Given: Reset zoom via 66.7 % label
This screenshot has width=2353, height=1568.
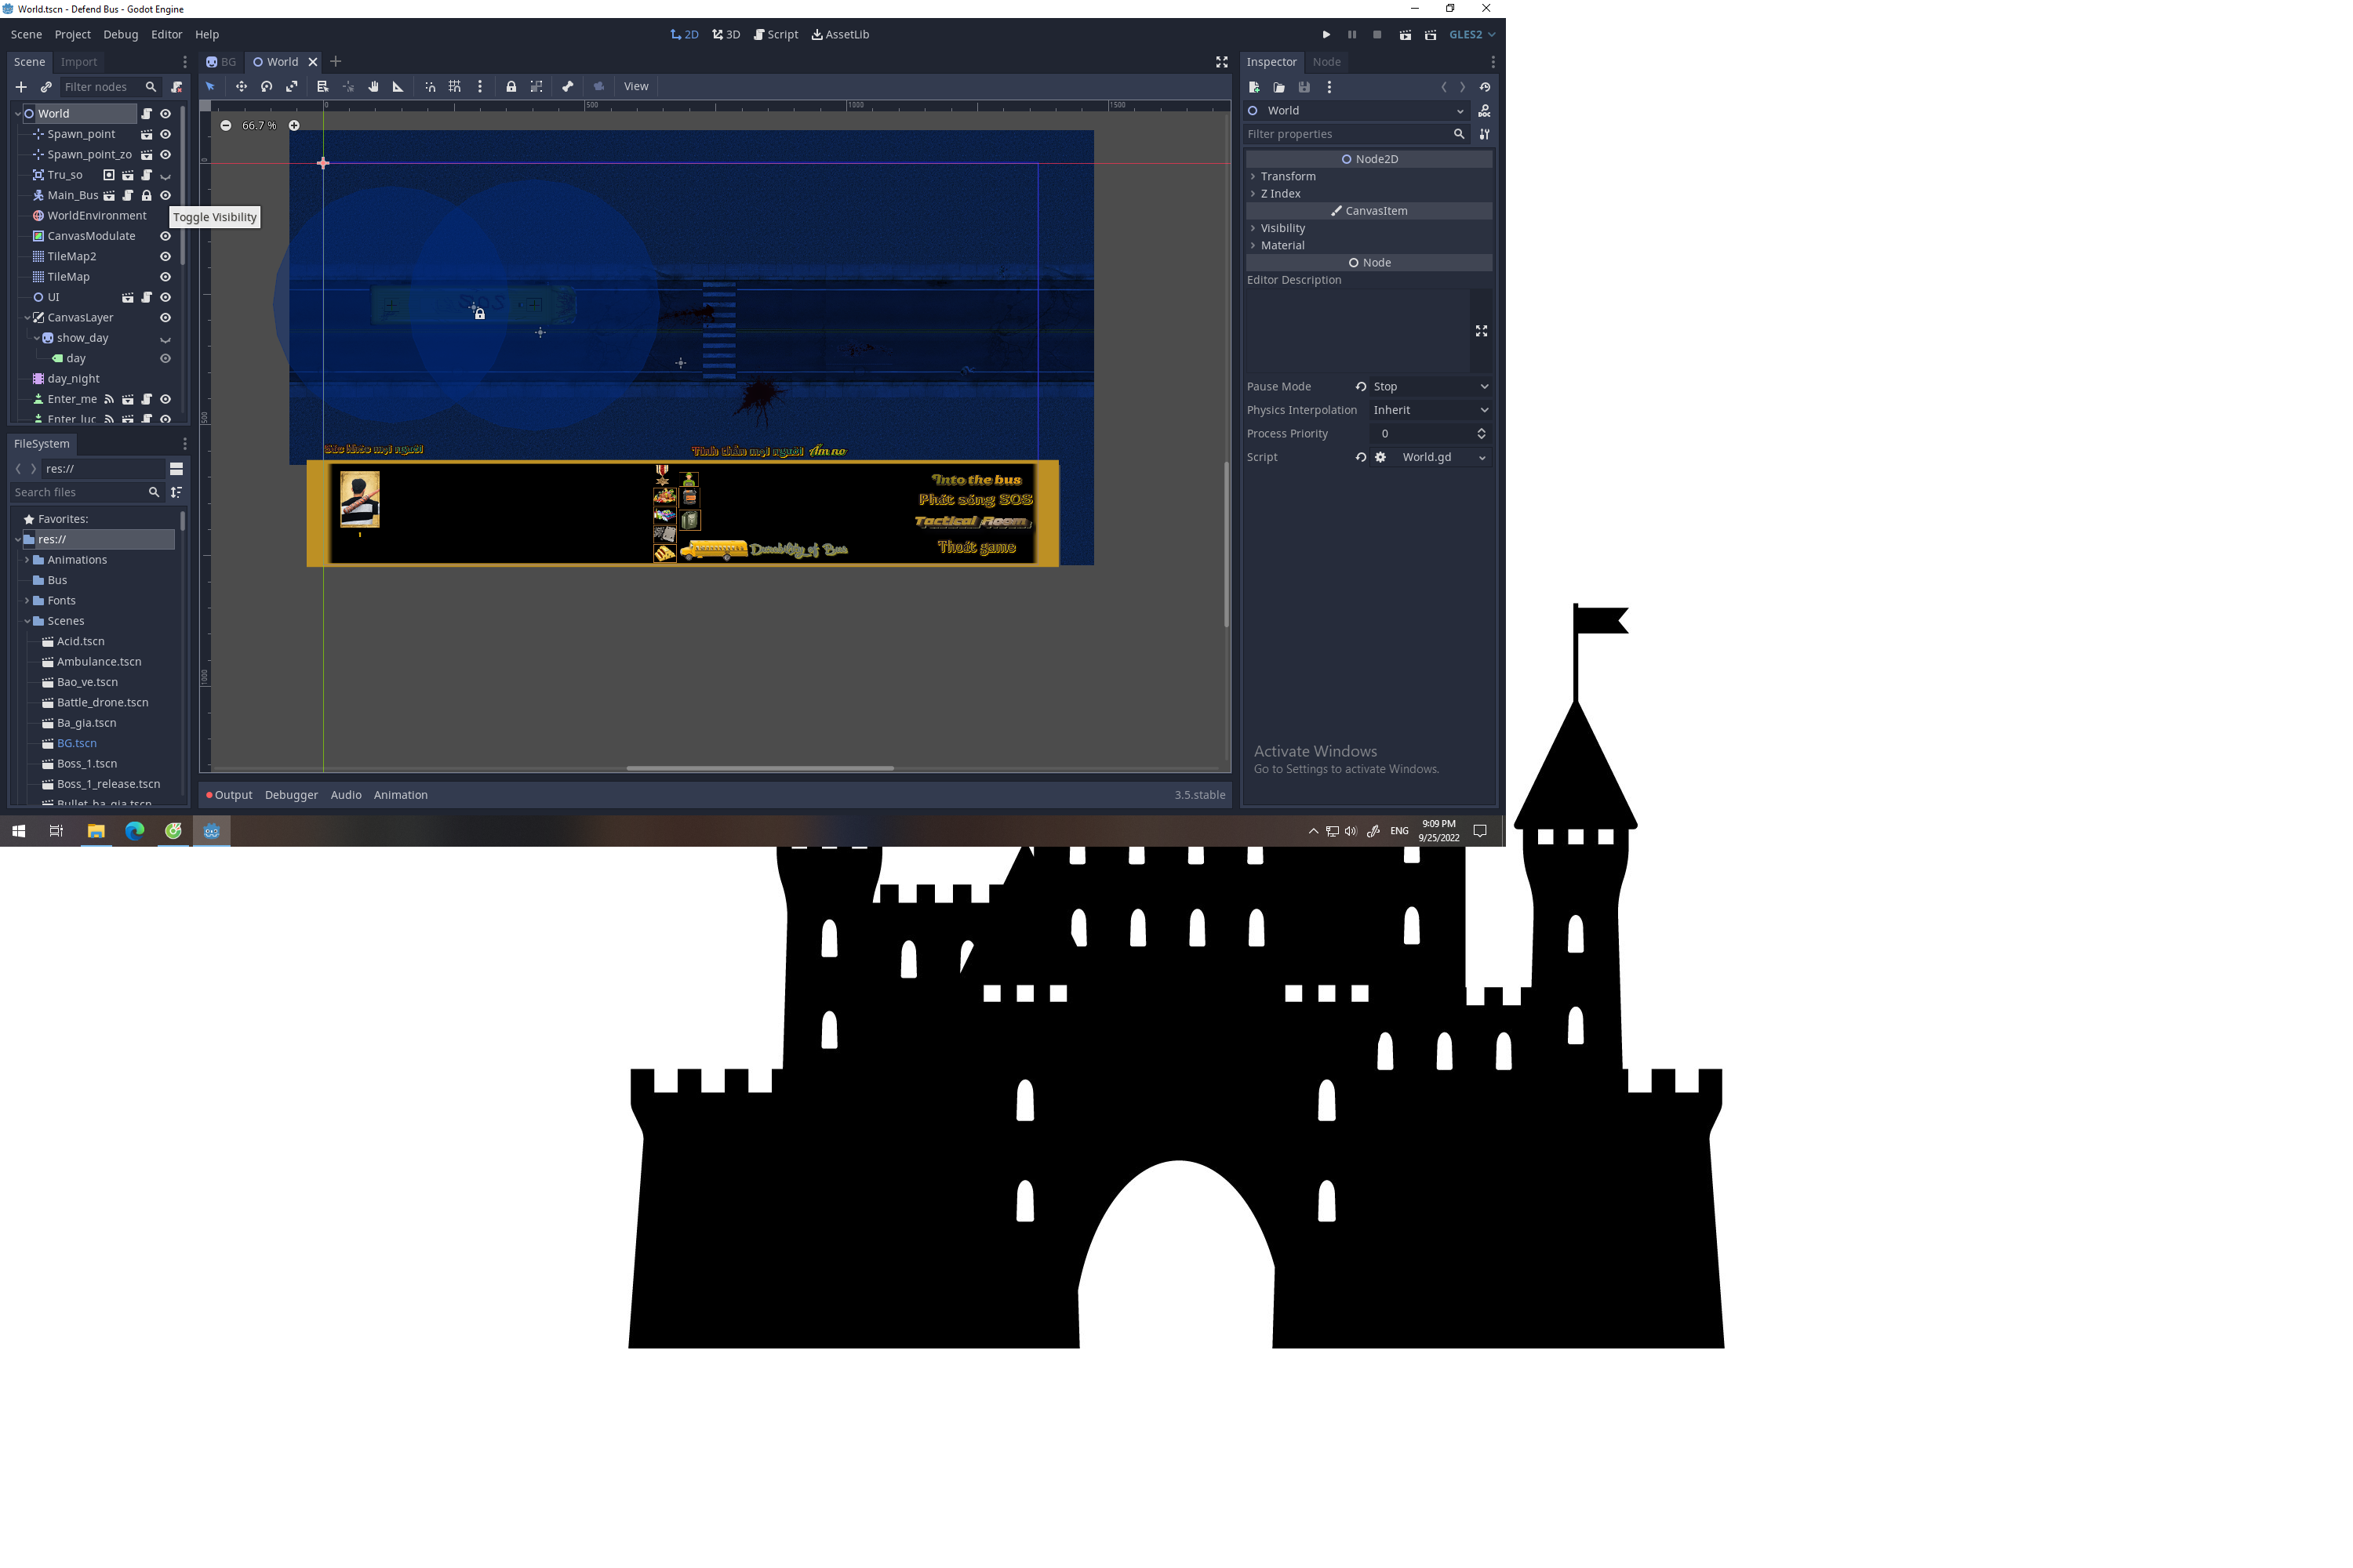Looking at the screenshot, I should (x=259, y=125).
